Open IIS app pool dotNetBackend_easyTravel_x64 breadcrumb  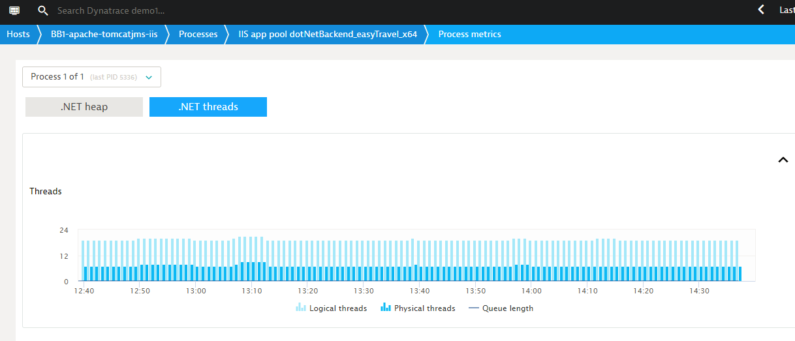(328, 35)
